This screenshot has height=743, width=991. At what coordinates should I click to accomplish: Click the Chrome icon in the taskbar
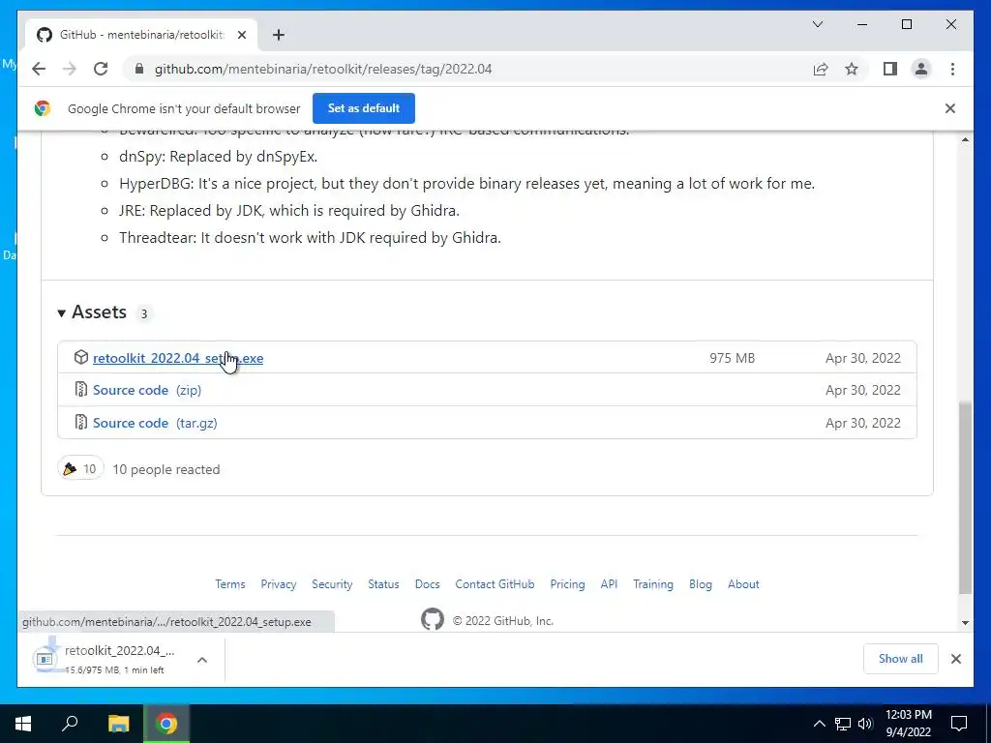click(x=166, y=724)
